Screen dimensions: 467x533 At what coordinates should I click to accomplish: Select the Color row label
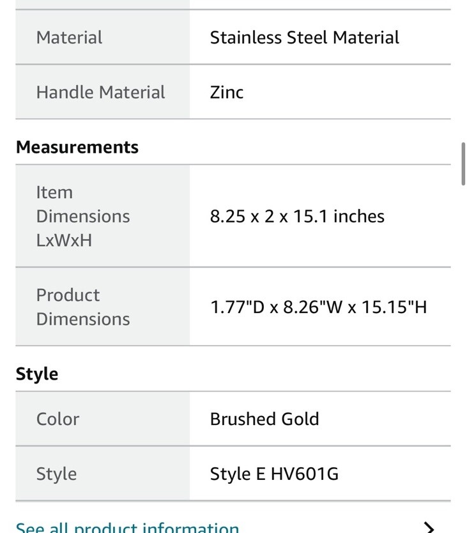click(x=57, y=419)
